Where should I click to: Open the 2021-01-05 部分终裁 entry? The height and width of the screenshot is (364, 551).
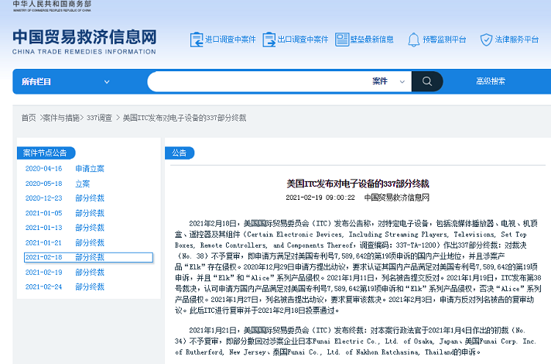[x=65, y=213]
